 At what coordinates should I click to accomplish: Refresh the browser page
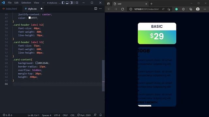coord(122,9)
